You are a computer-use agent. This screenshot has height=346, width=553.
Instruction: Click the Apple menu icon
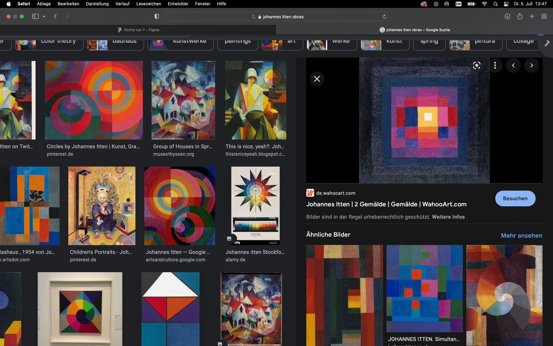9,4
